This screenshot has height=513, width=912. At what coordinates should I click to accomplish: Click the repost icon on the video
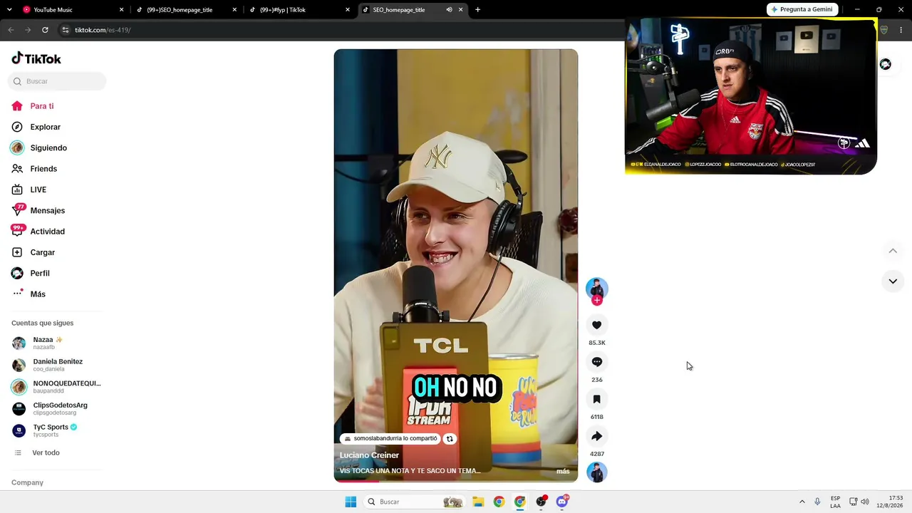[450, 439]
